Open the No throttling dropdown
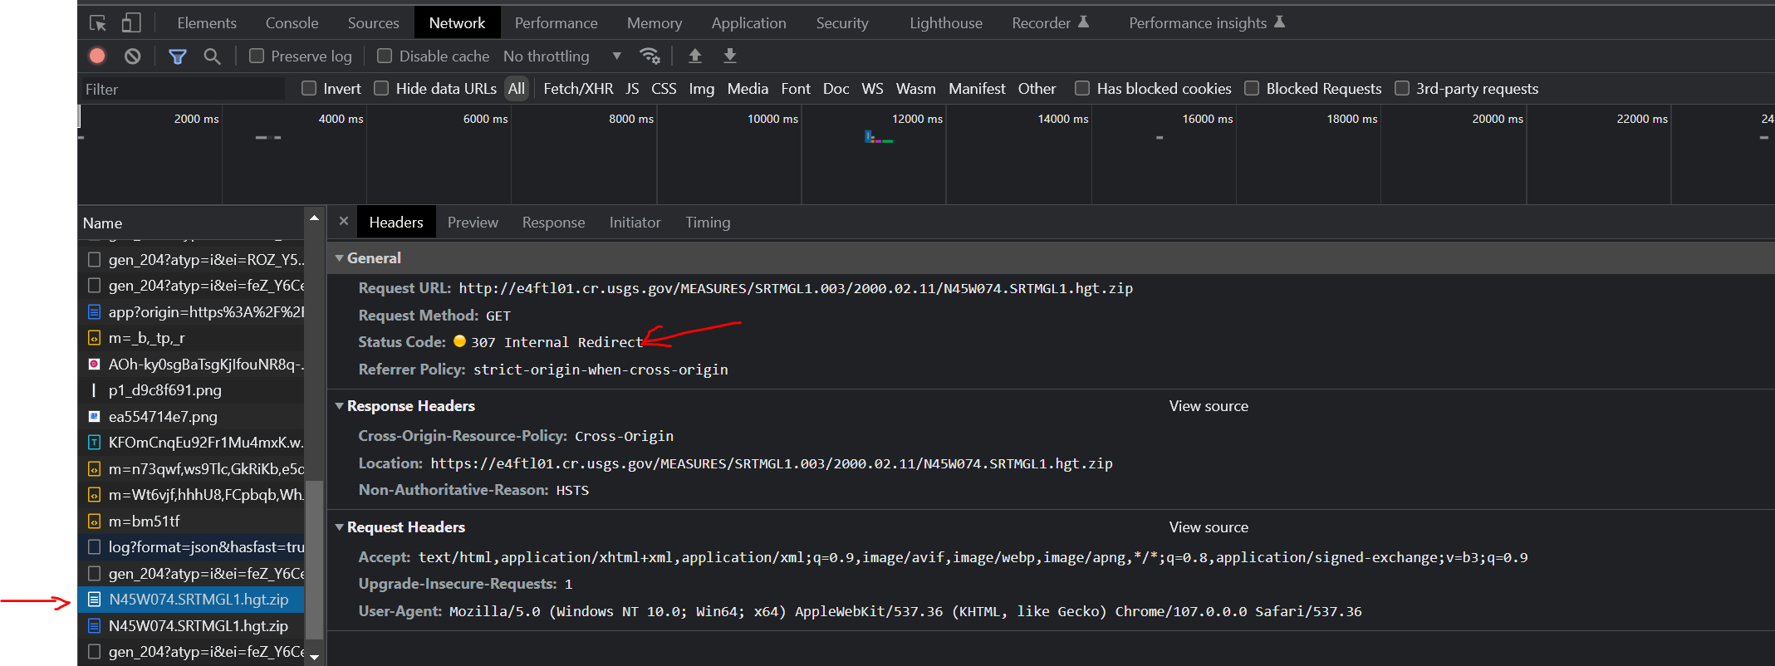 [561, 56]
